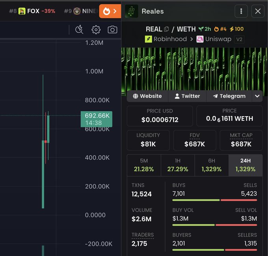
Task: Open the three-dot options menu
Action: (241, 11)
